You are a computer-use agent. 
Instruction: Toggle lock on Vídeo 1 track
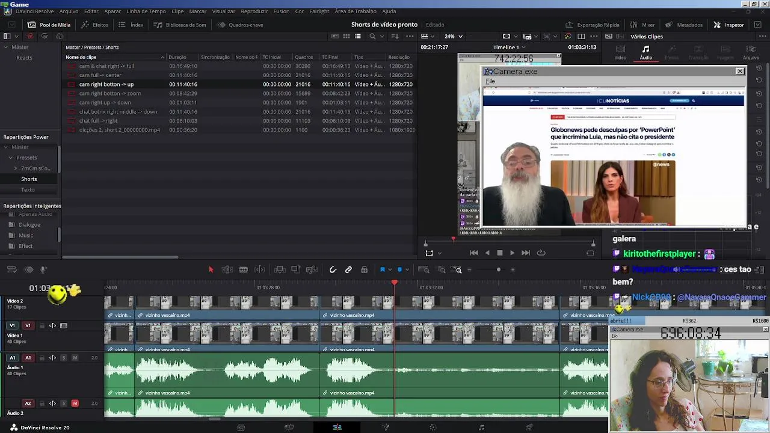[x=42, y=326]
